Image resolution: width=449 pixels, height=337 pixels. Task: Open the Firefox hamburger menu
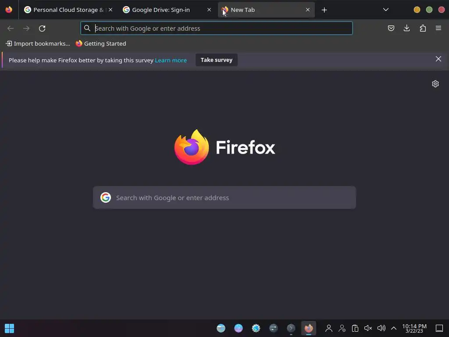438,28
